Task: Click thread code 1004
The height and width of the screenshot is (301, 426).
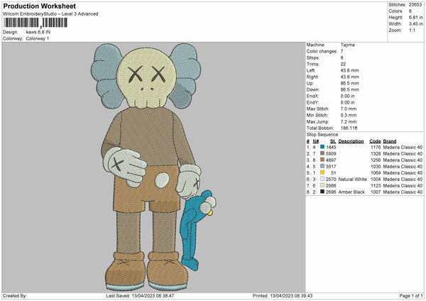Action: [x=376, y=179]
